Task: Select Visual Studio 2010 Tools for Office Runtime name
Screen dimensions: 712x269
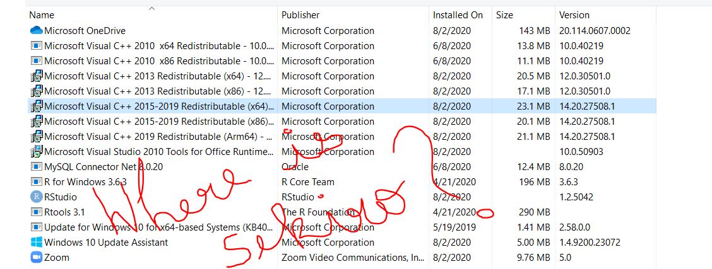Action: click(159, 151)
